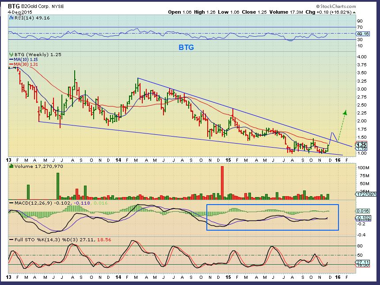Click the 100M volume axis label
Image resolution: width=380 pixels, height=285 pixels.
coord(363,168)
